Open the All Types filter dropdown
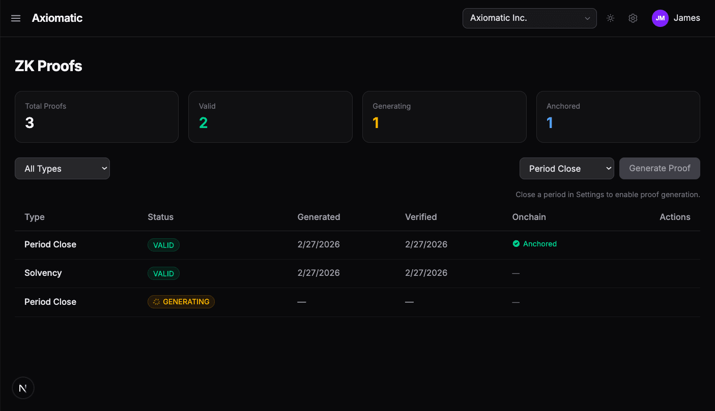Image resolution: width=715 pixels, height=411 pixels. click(62, 168)
